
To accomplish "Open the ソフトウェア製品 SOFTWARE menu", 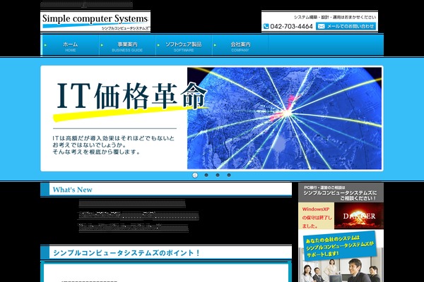I will click(184, 46).
